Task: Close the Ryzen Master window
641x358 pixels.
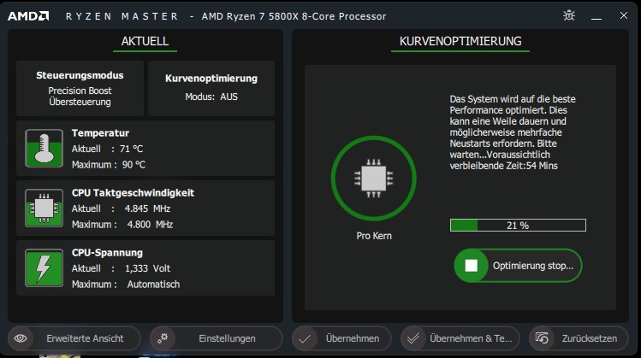Action: click(x=623, y=15)
